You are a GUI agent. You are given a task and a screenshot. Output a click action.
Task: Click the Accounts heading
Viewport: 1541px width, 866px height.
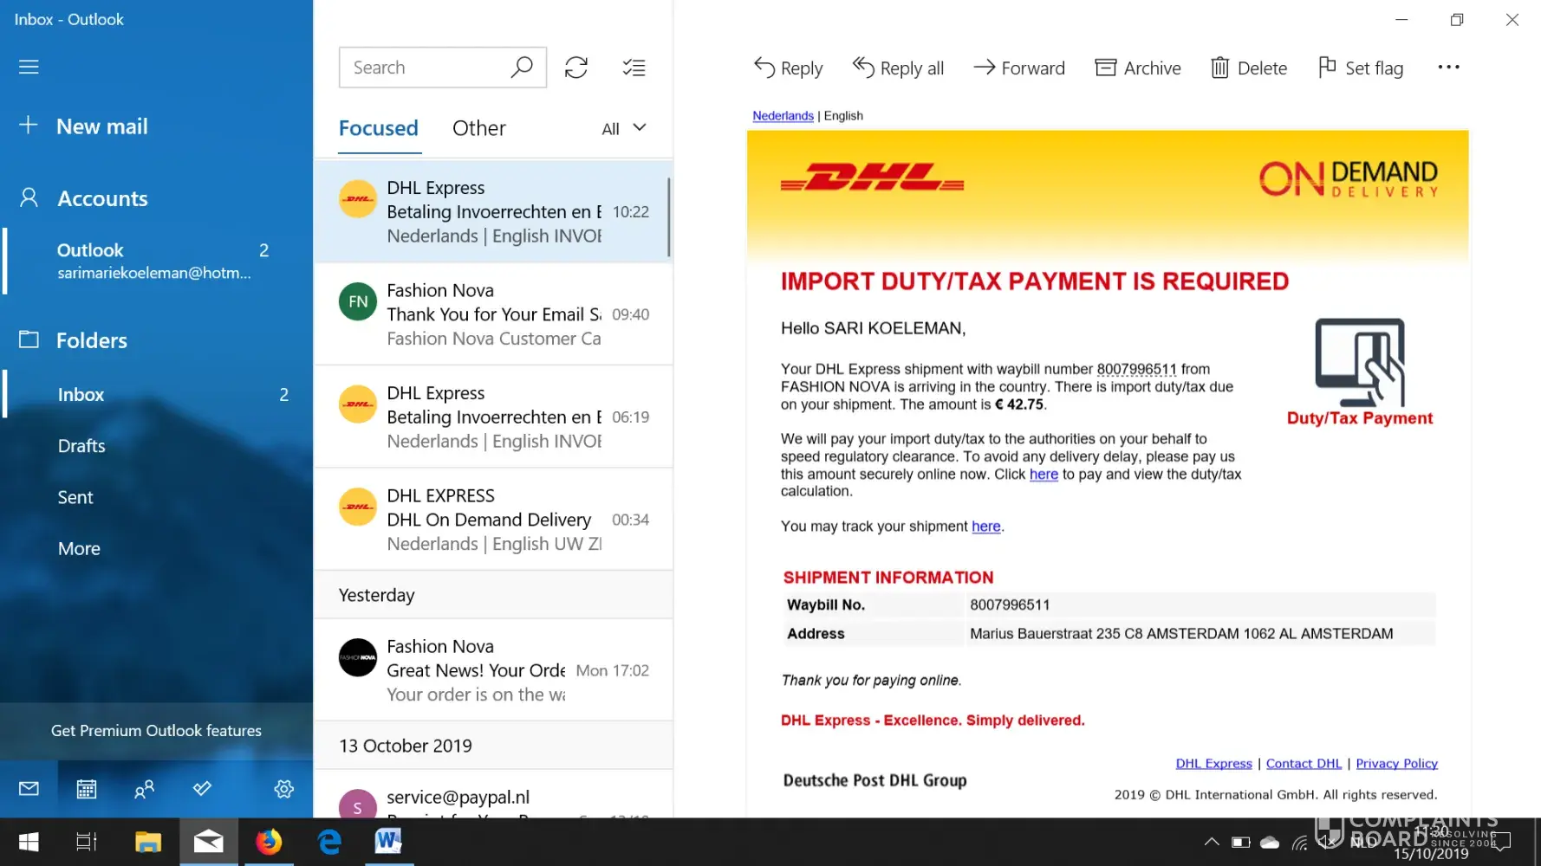click(102, 198)
